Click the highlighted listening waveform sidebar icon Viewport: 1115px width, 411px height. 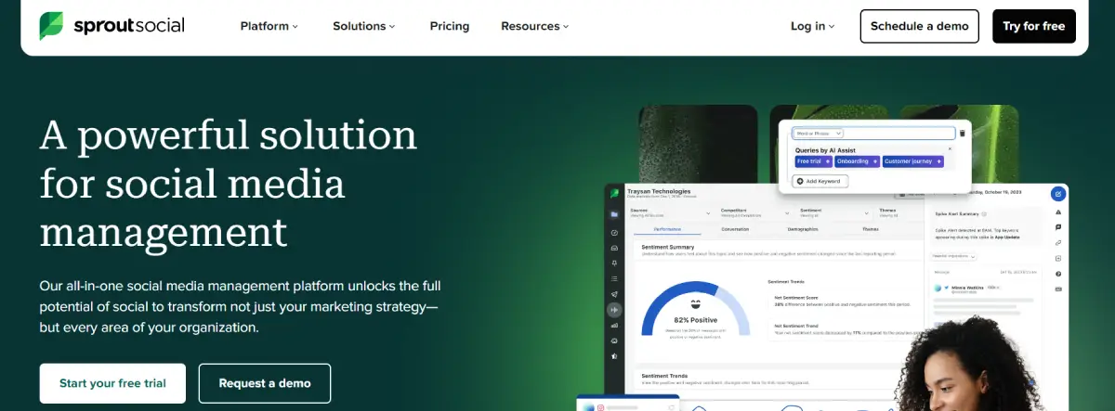coord(613,310)
